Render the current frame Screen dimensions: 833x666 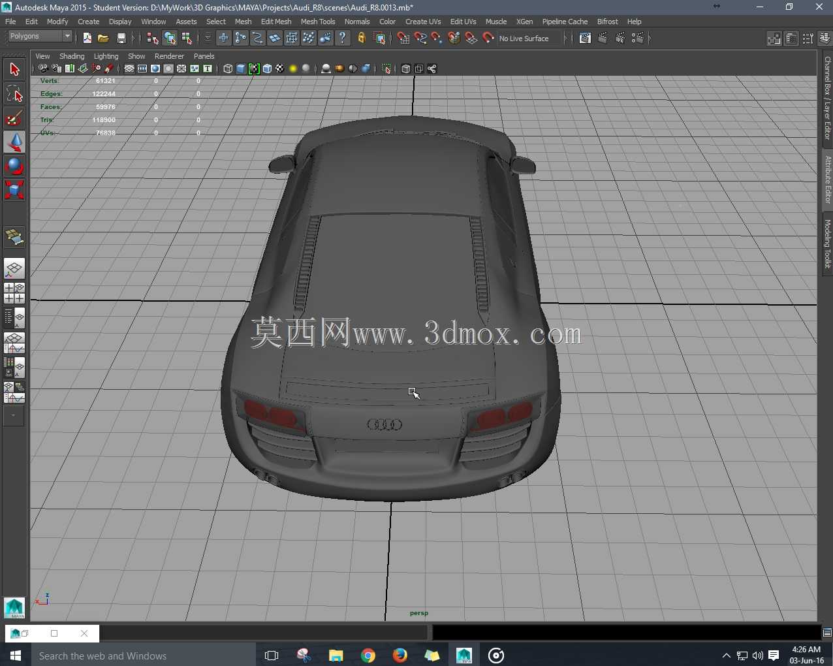point(603,39)
